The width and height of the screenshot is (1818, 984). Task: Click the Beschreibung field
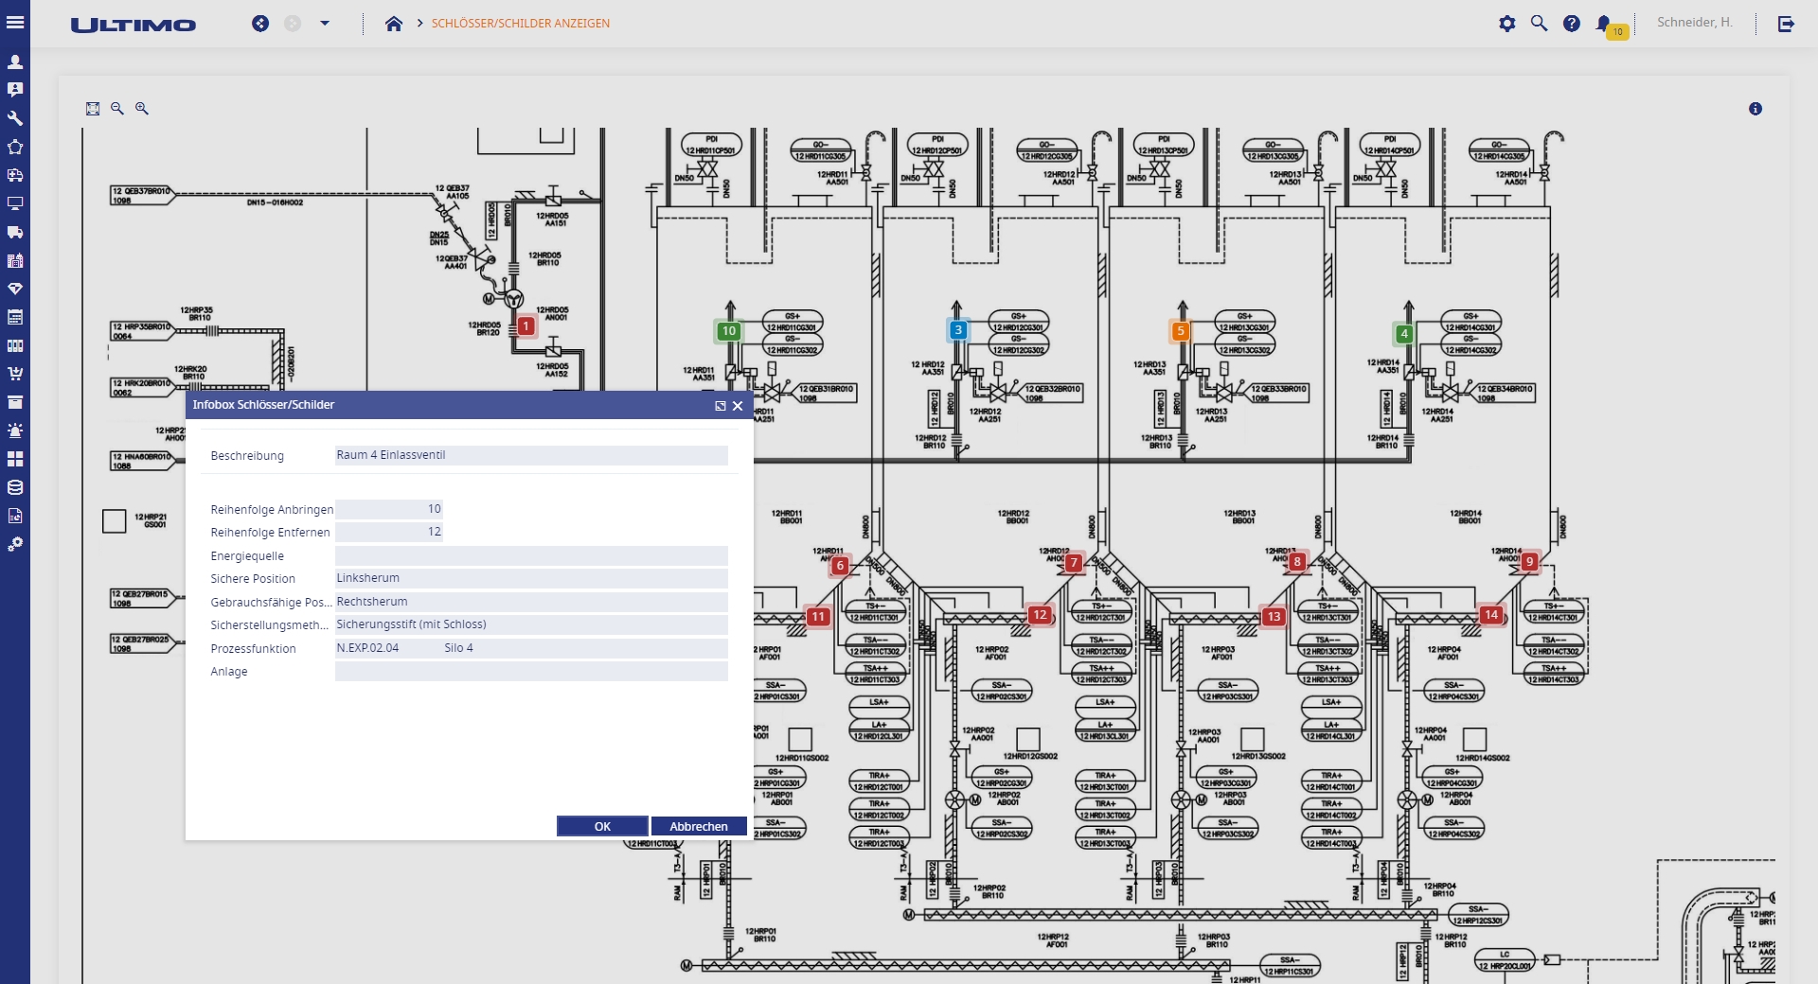click(x=531, y=455)
